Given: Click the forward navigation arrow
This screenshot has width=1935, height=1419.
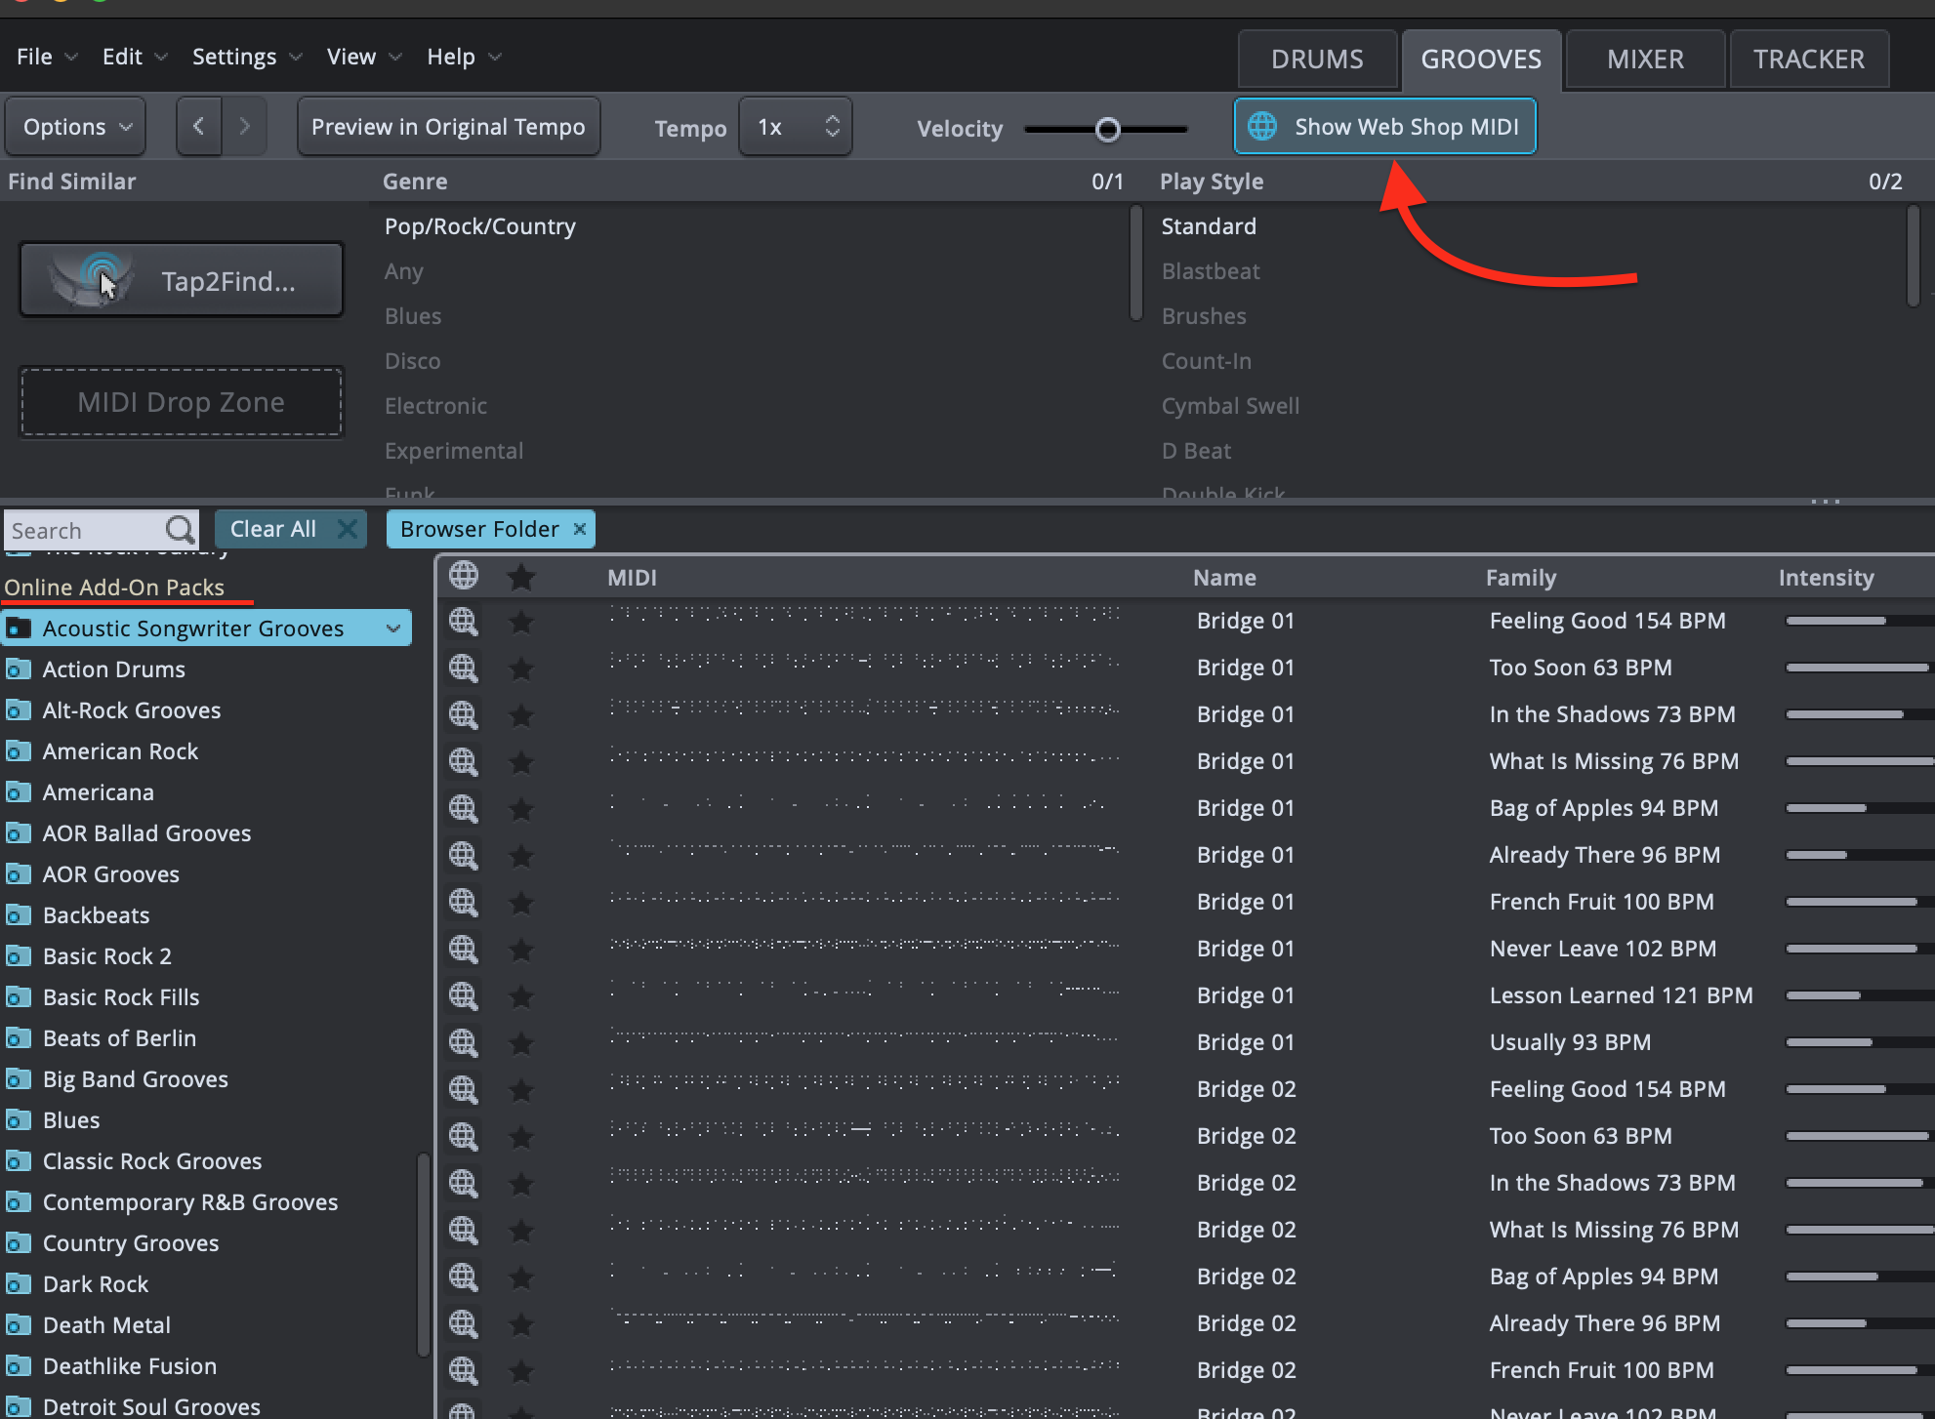Looking at the screenshot, I should pyautogui.click(x=244, y=127).
